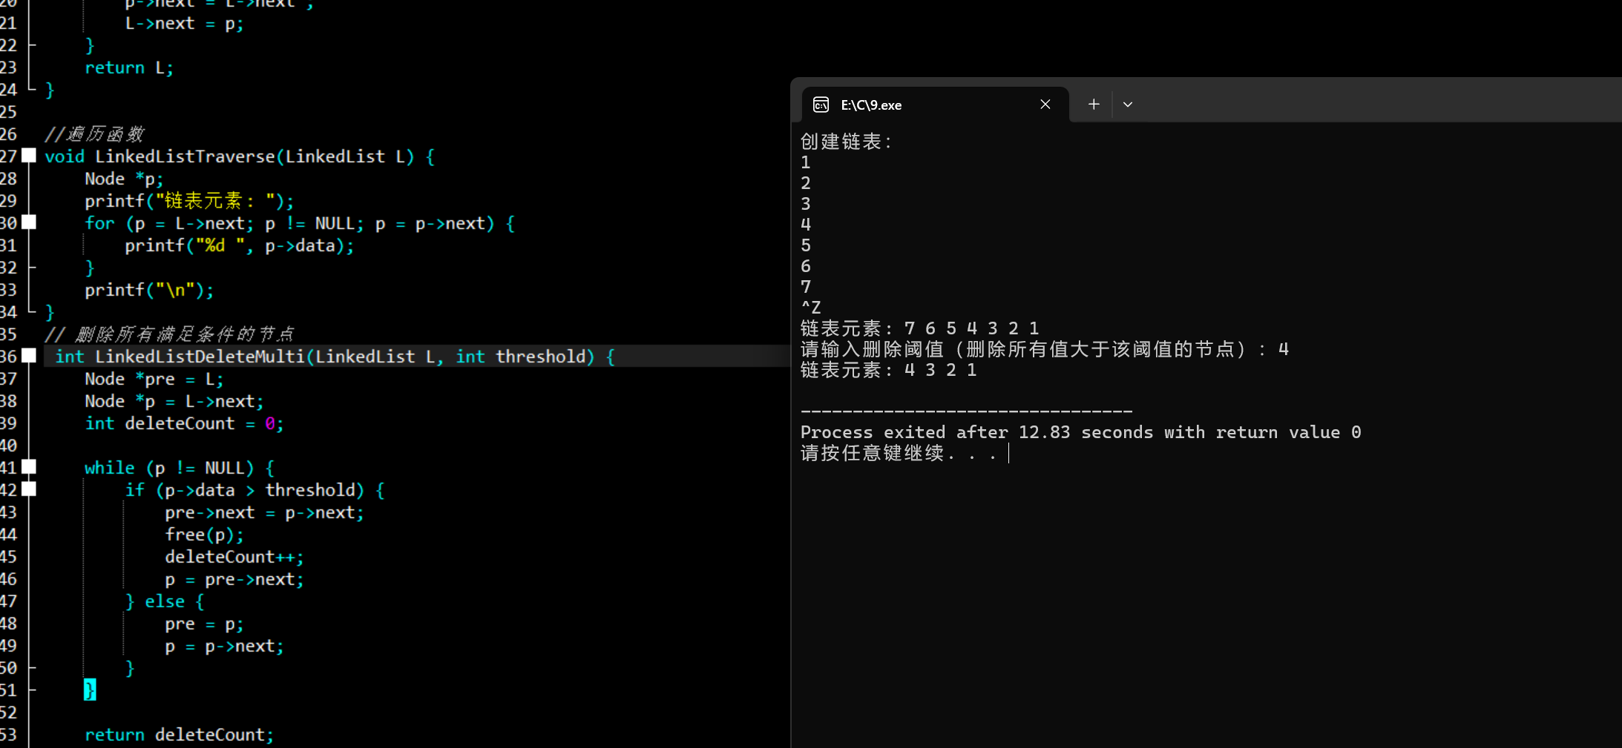Click the line 'pre->next = p->next;'
Image resolution: width=1622 pixels, height=748 pixels.
[x=264, y=512]
